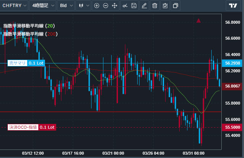Click the 決済OCO-指値 order label
Image resolution: width=244 pixels, height=158 pixels.
point(23,127)
